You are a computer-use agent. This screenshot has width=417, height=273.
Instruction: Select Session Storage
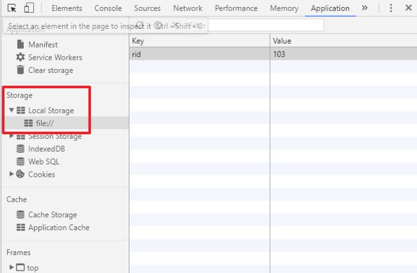point(55,136)
